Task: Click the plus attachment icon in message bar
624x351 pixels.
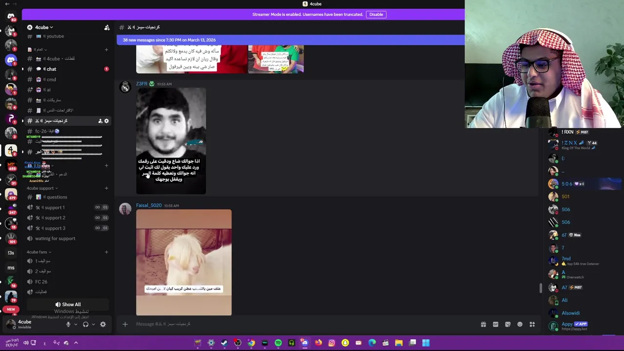Action: (125, 324)
